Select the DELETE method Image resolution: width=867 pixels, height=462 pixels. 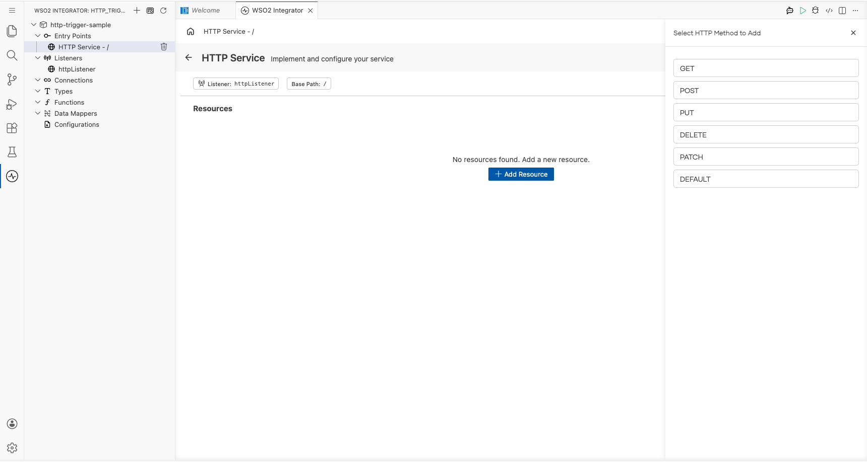[x=766, y=134]
